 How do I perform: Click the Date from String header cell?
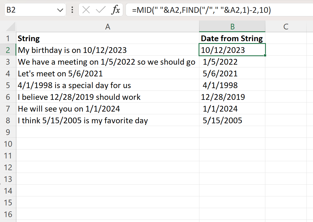(x=232, y=38)
